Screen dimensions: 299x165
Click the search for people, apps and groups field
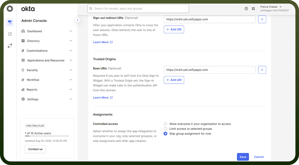pos(138,9)
